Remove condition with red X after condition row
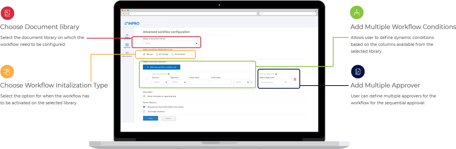 point(251,82)
